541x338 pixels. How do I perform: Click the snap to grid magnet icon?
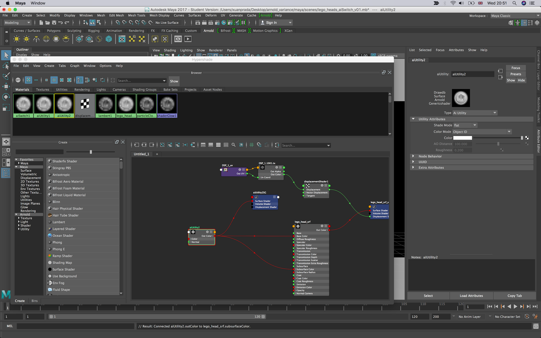(259, 145)
